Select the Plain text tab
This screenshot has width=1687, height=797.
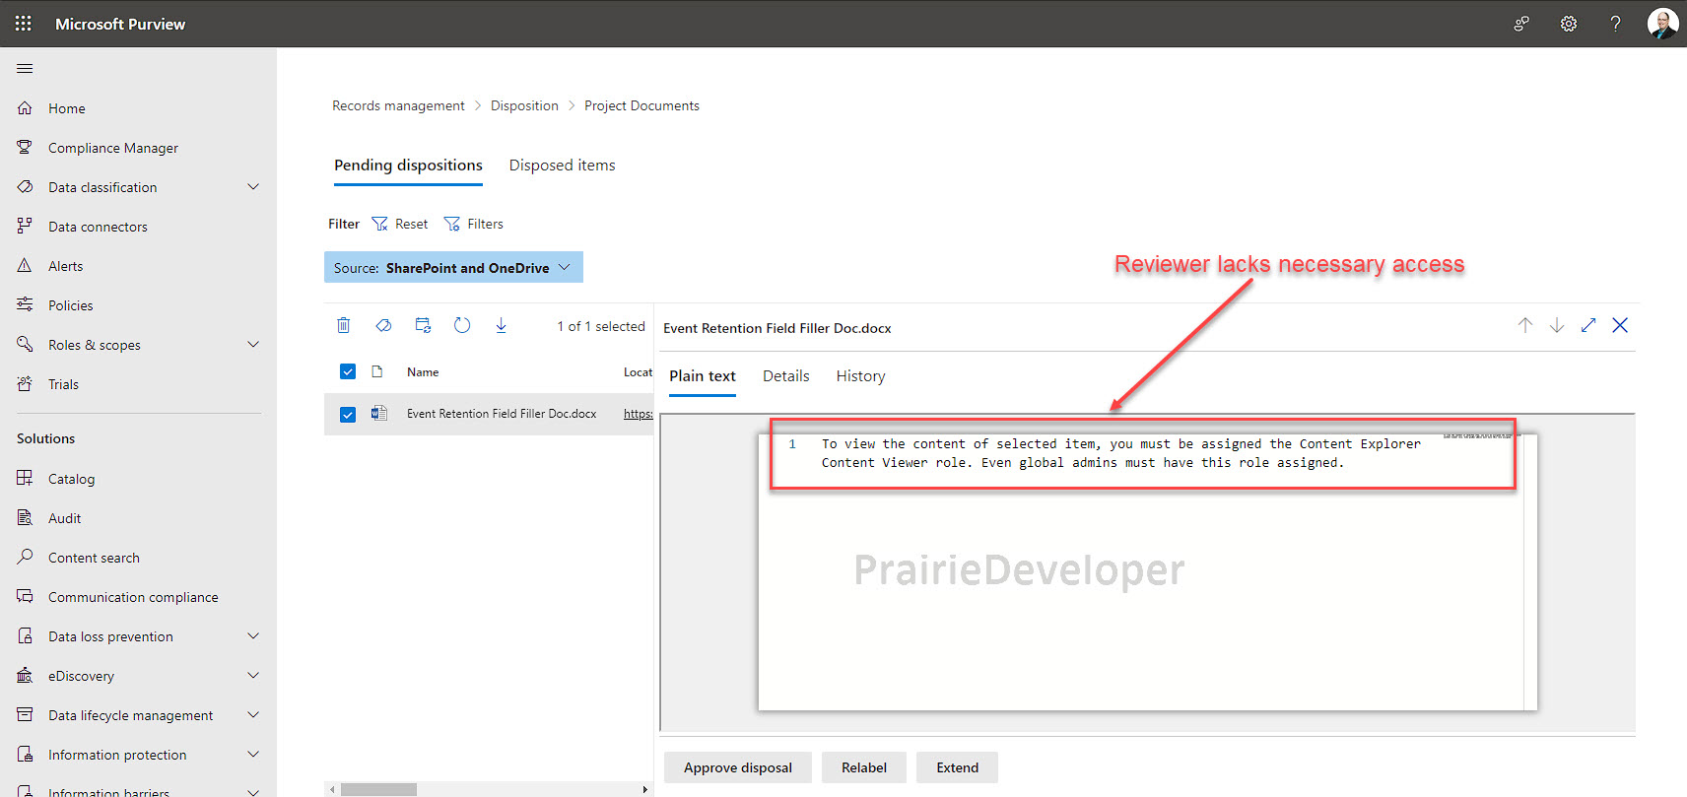click(x=703, y=376)
